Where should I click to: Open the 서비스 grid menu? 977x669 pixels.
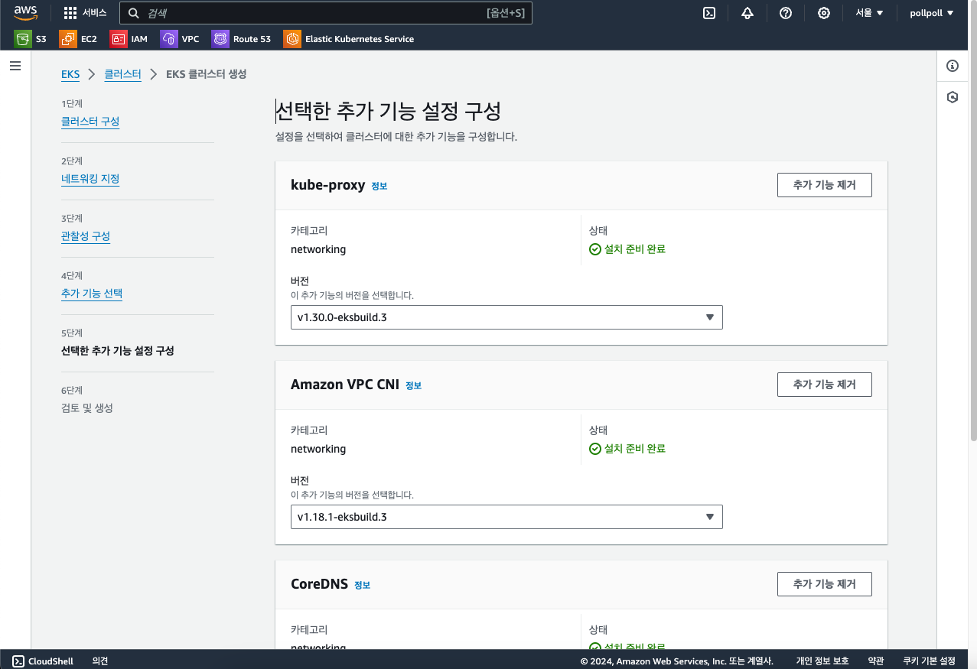(85, 13)
